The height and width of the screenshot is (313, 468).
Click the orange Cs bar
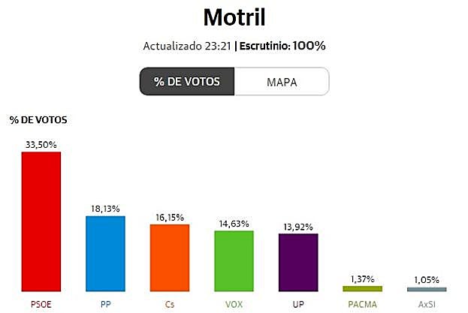[x=170, y=257]
